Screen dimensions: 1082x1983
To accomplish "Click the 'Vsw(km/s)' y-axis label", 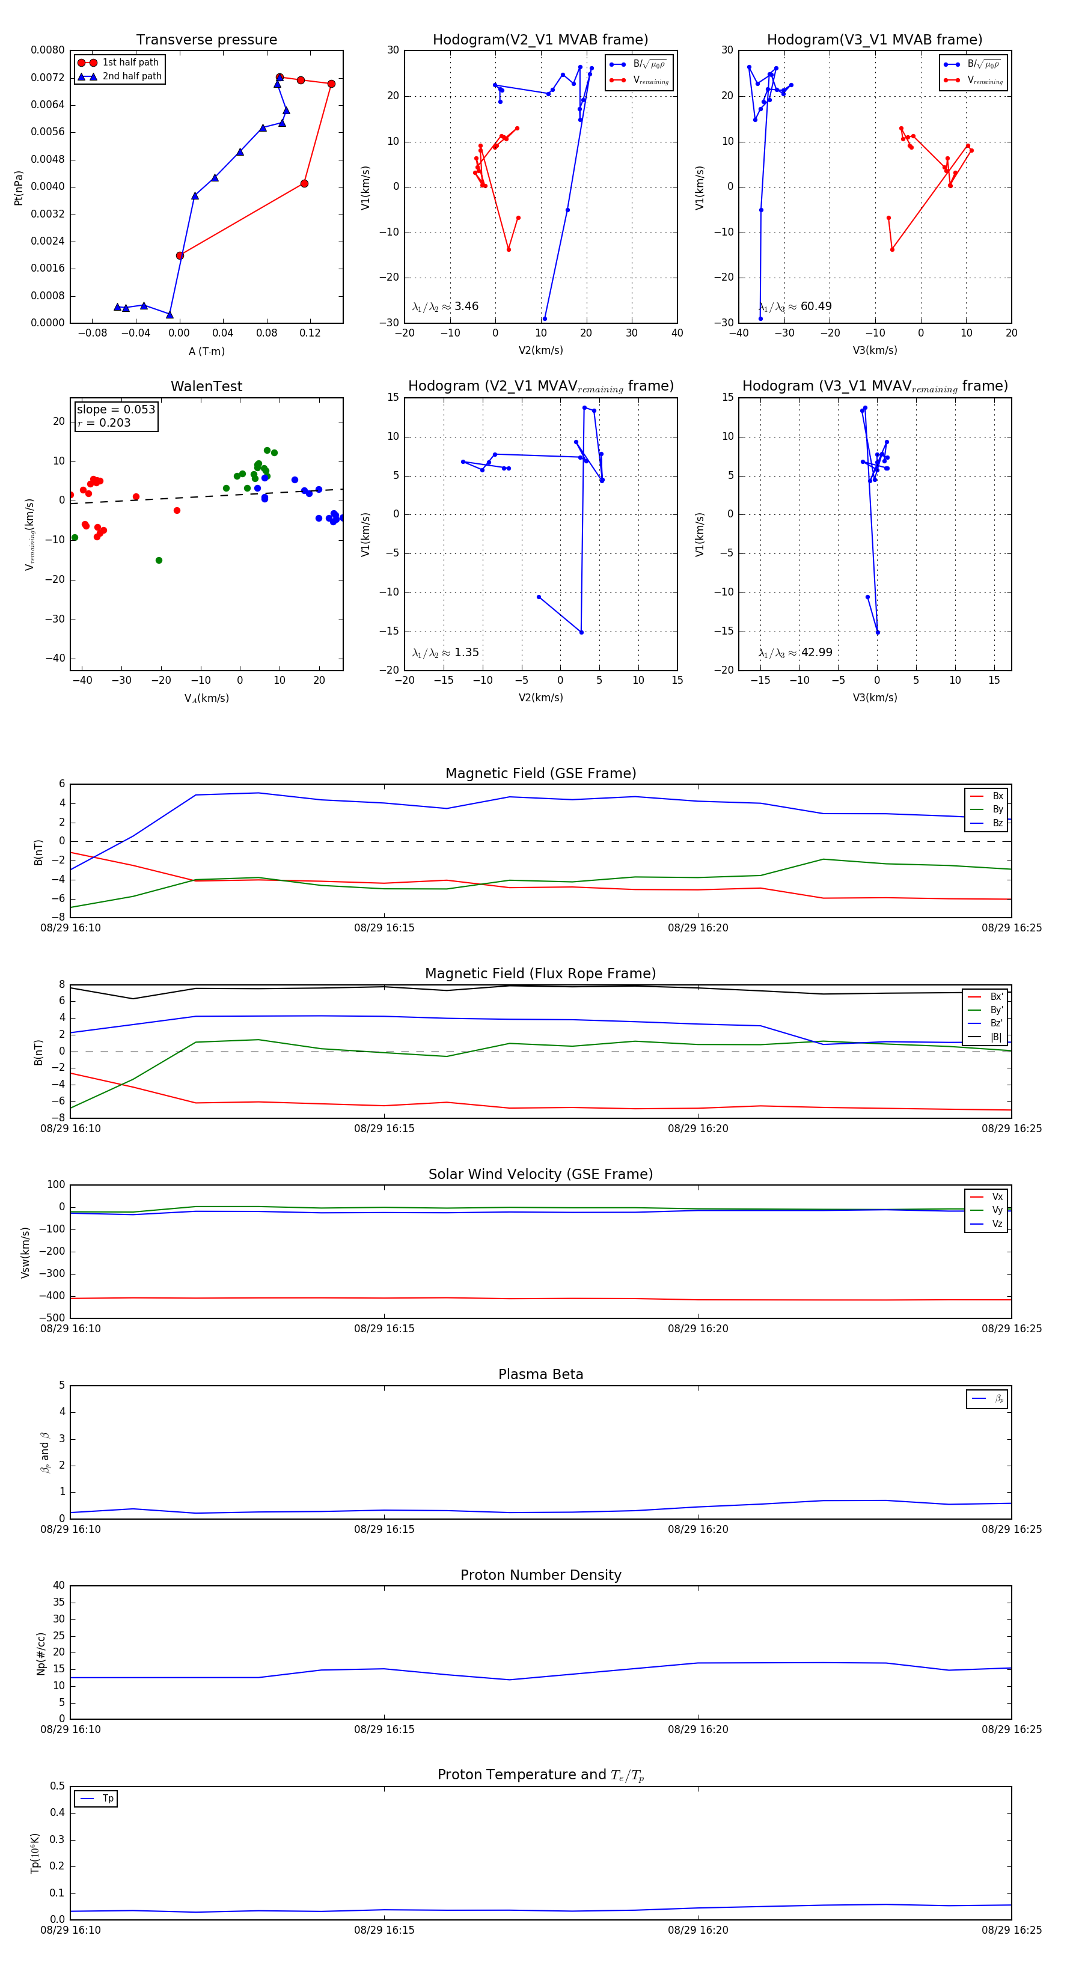I will click(x=25, y=1252).
